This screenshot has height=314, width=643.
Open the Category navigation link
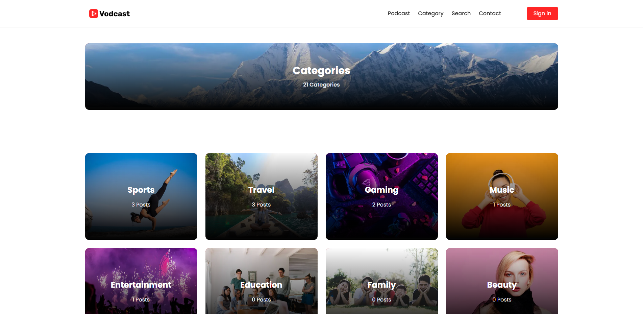(430, 14)
